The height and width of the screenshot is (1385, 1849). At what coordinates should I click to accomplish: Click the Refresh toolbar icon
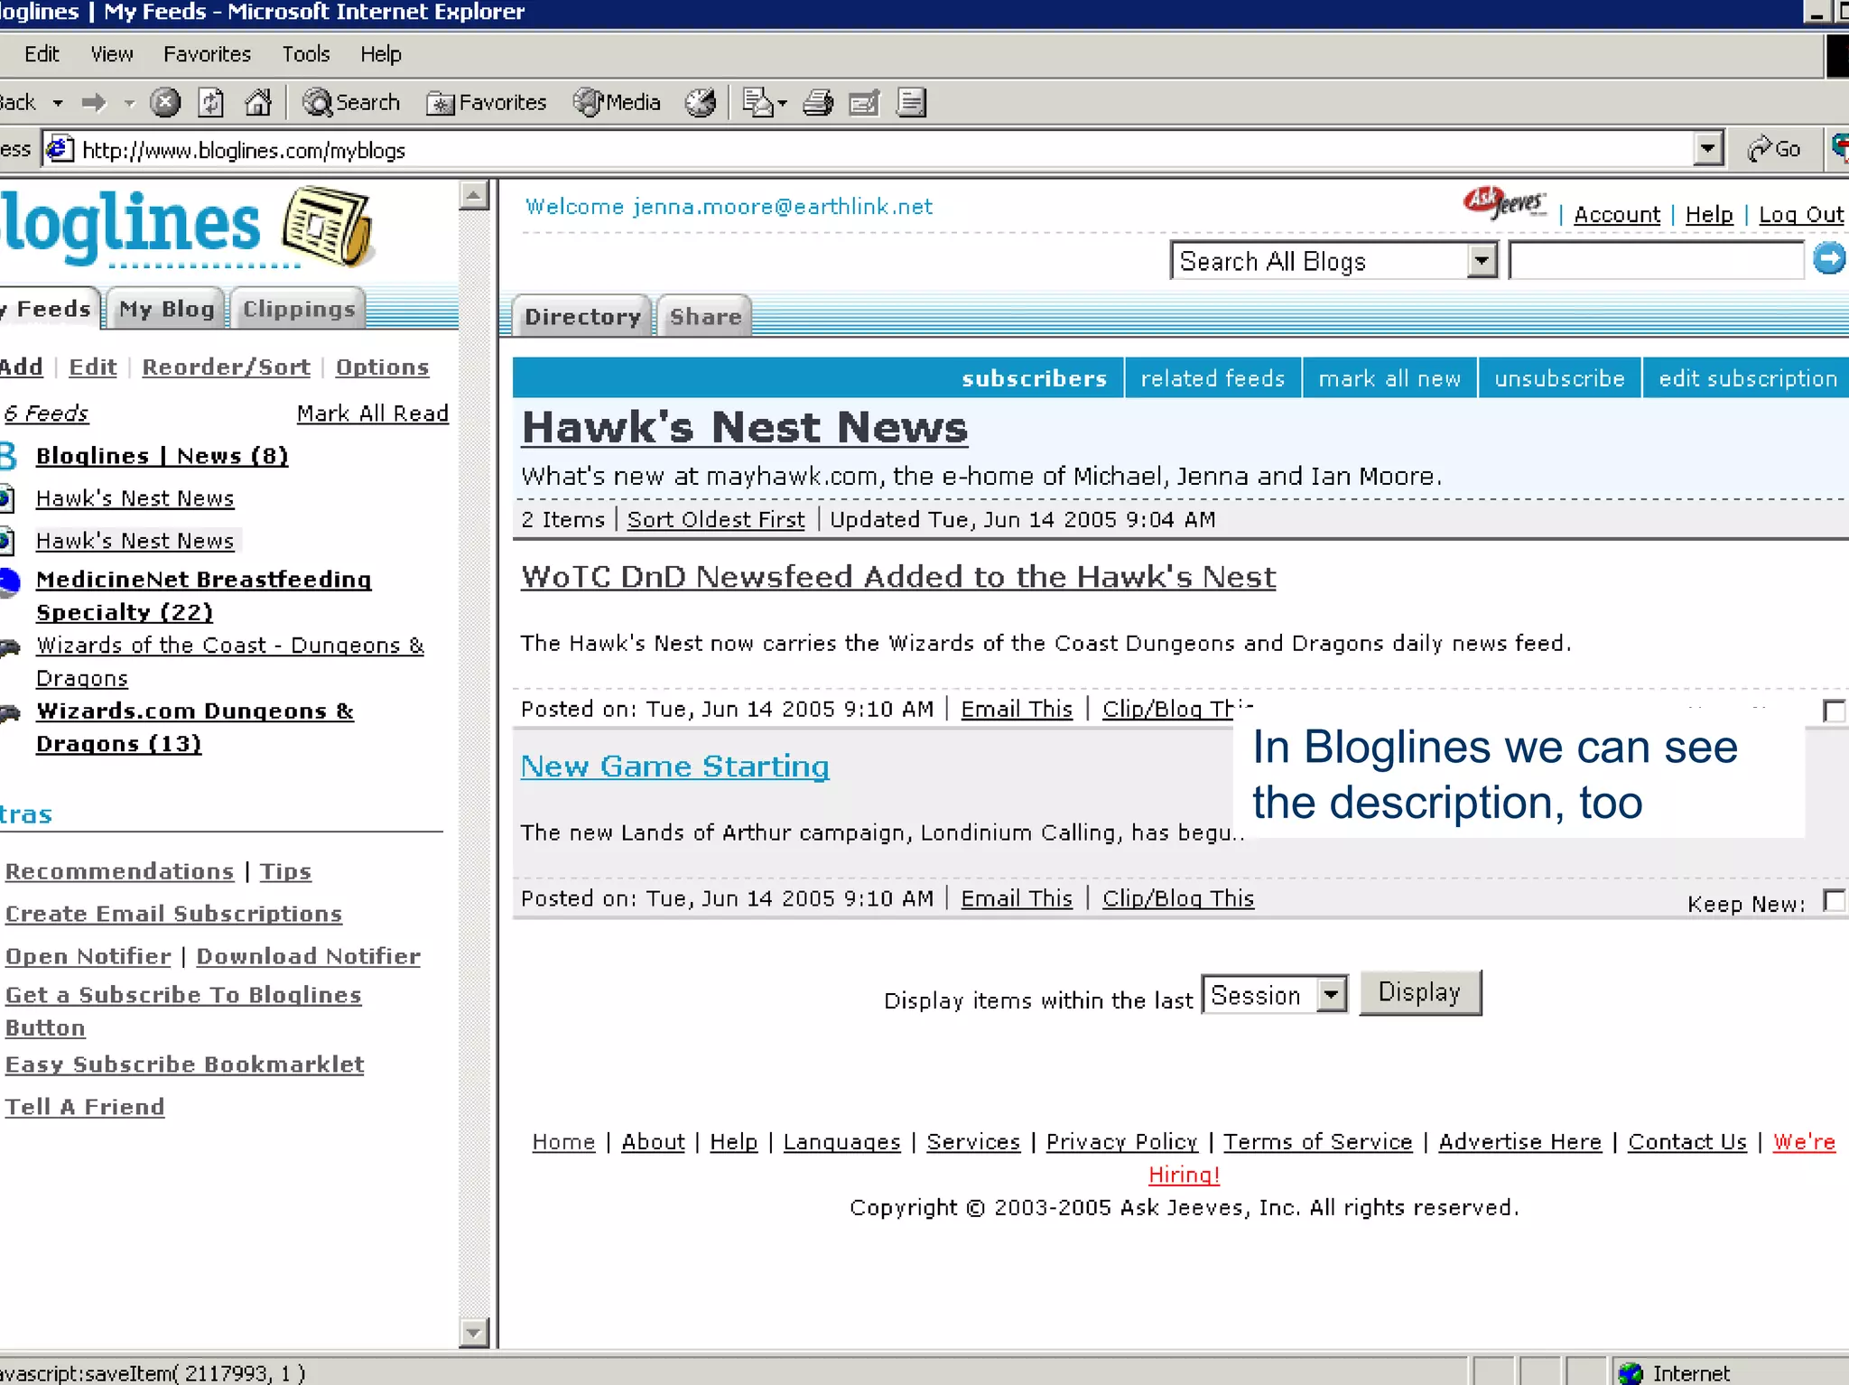pos(211,103)
